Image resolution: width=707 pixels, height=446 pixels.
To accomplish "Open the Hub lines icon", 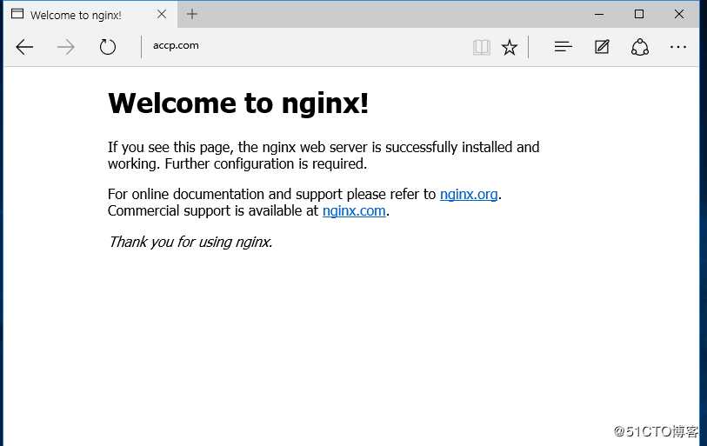I will point(564,46).
